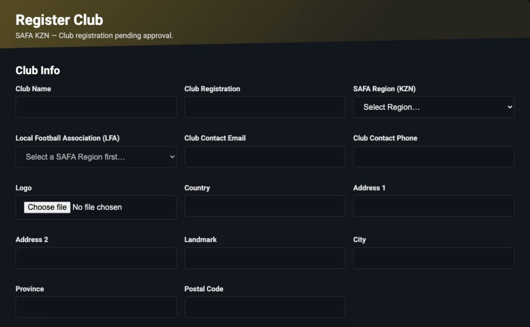Click the Country input field

coord(264,206)
